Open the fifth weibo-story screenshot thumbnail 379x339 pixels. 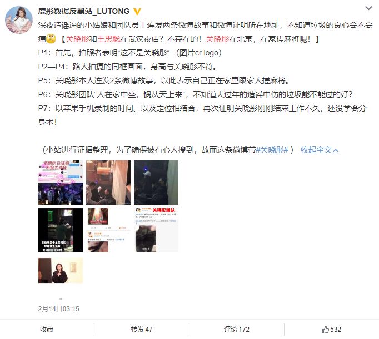click(x=108, y=230)
